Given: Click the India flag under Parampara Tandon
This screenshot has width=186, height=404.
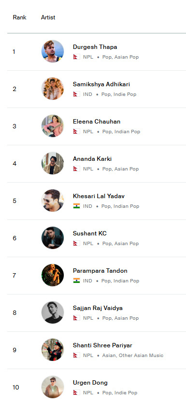Looking at the screenshot, I should 76,280.
